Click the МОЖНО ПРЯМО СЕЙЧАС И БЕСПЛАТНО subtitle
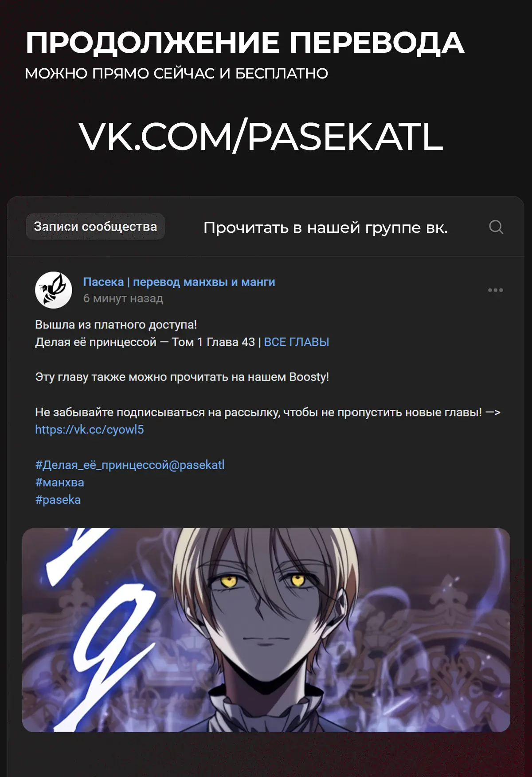The width and height of the screenshot is (532, 777). click(x=176, y=74)
